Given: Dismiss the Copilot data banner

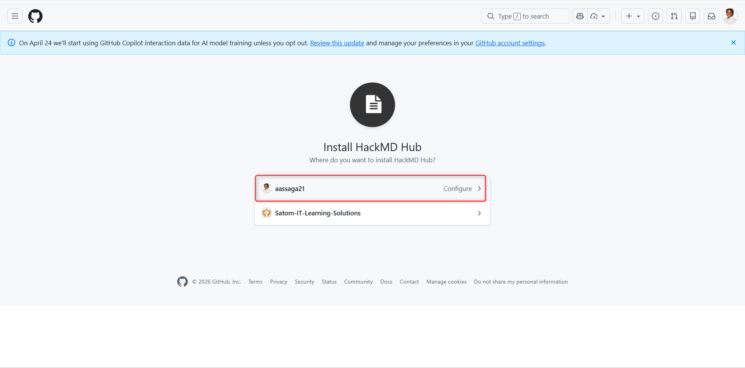Looking at the screenshot, I should [x=733, y=43].
